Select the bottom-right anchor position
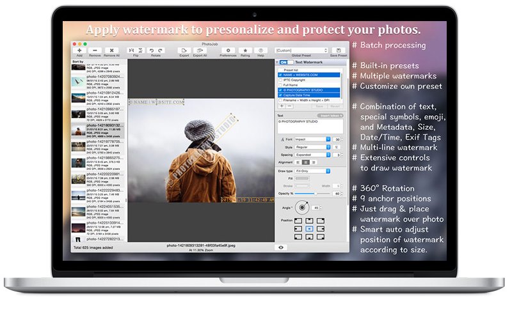This screenshot has height=310, width=512. (321, 237)
